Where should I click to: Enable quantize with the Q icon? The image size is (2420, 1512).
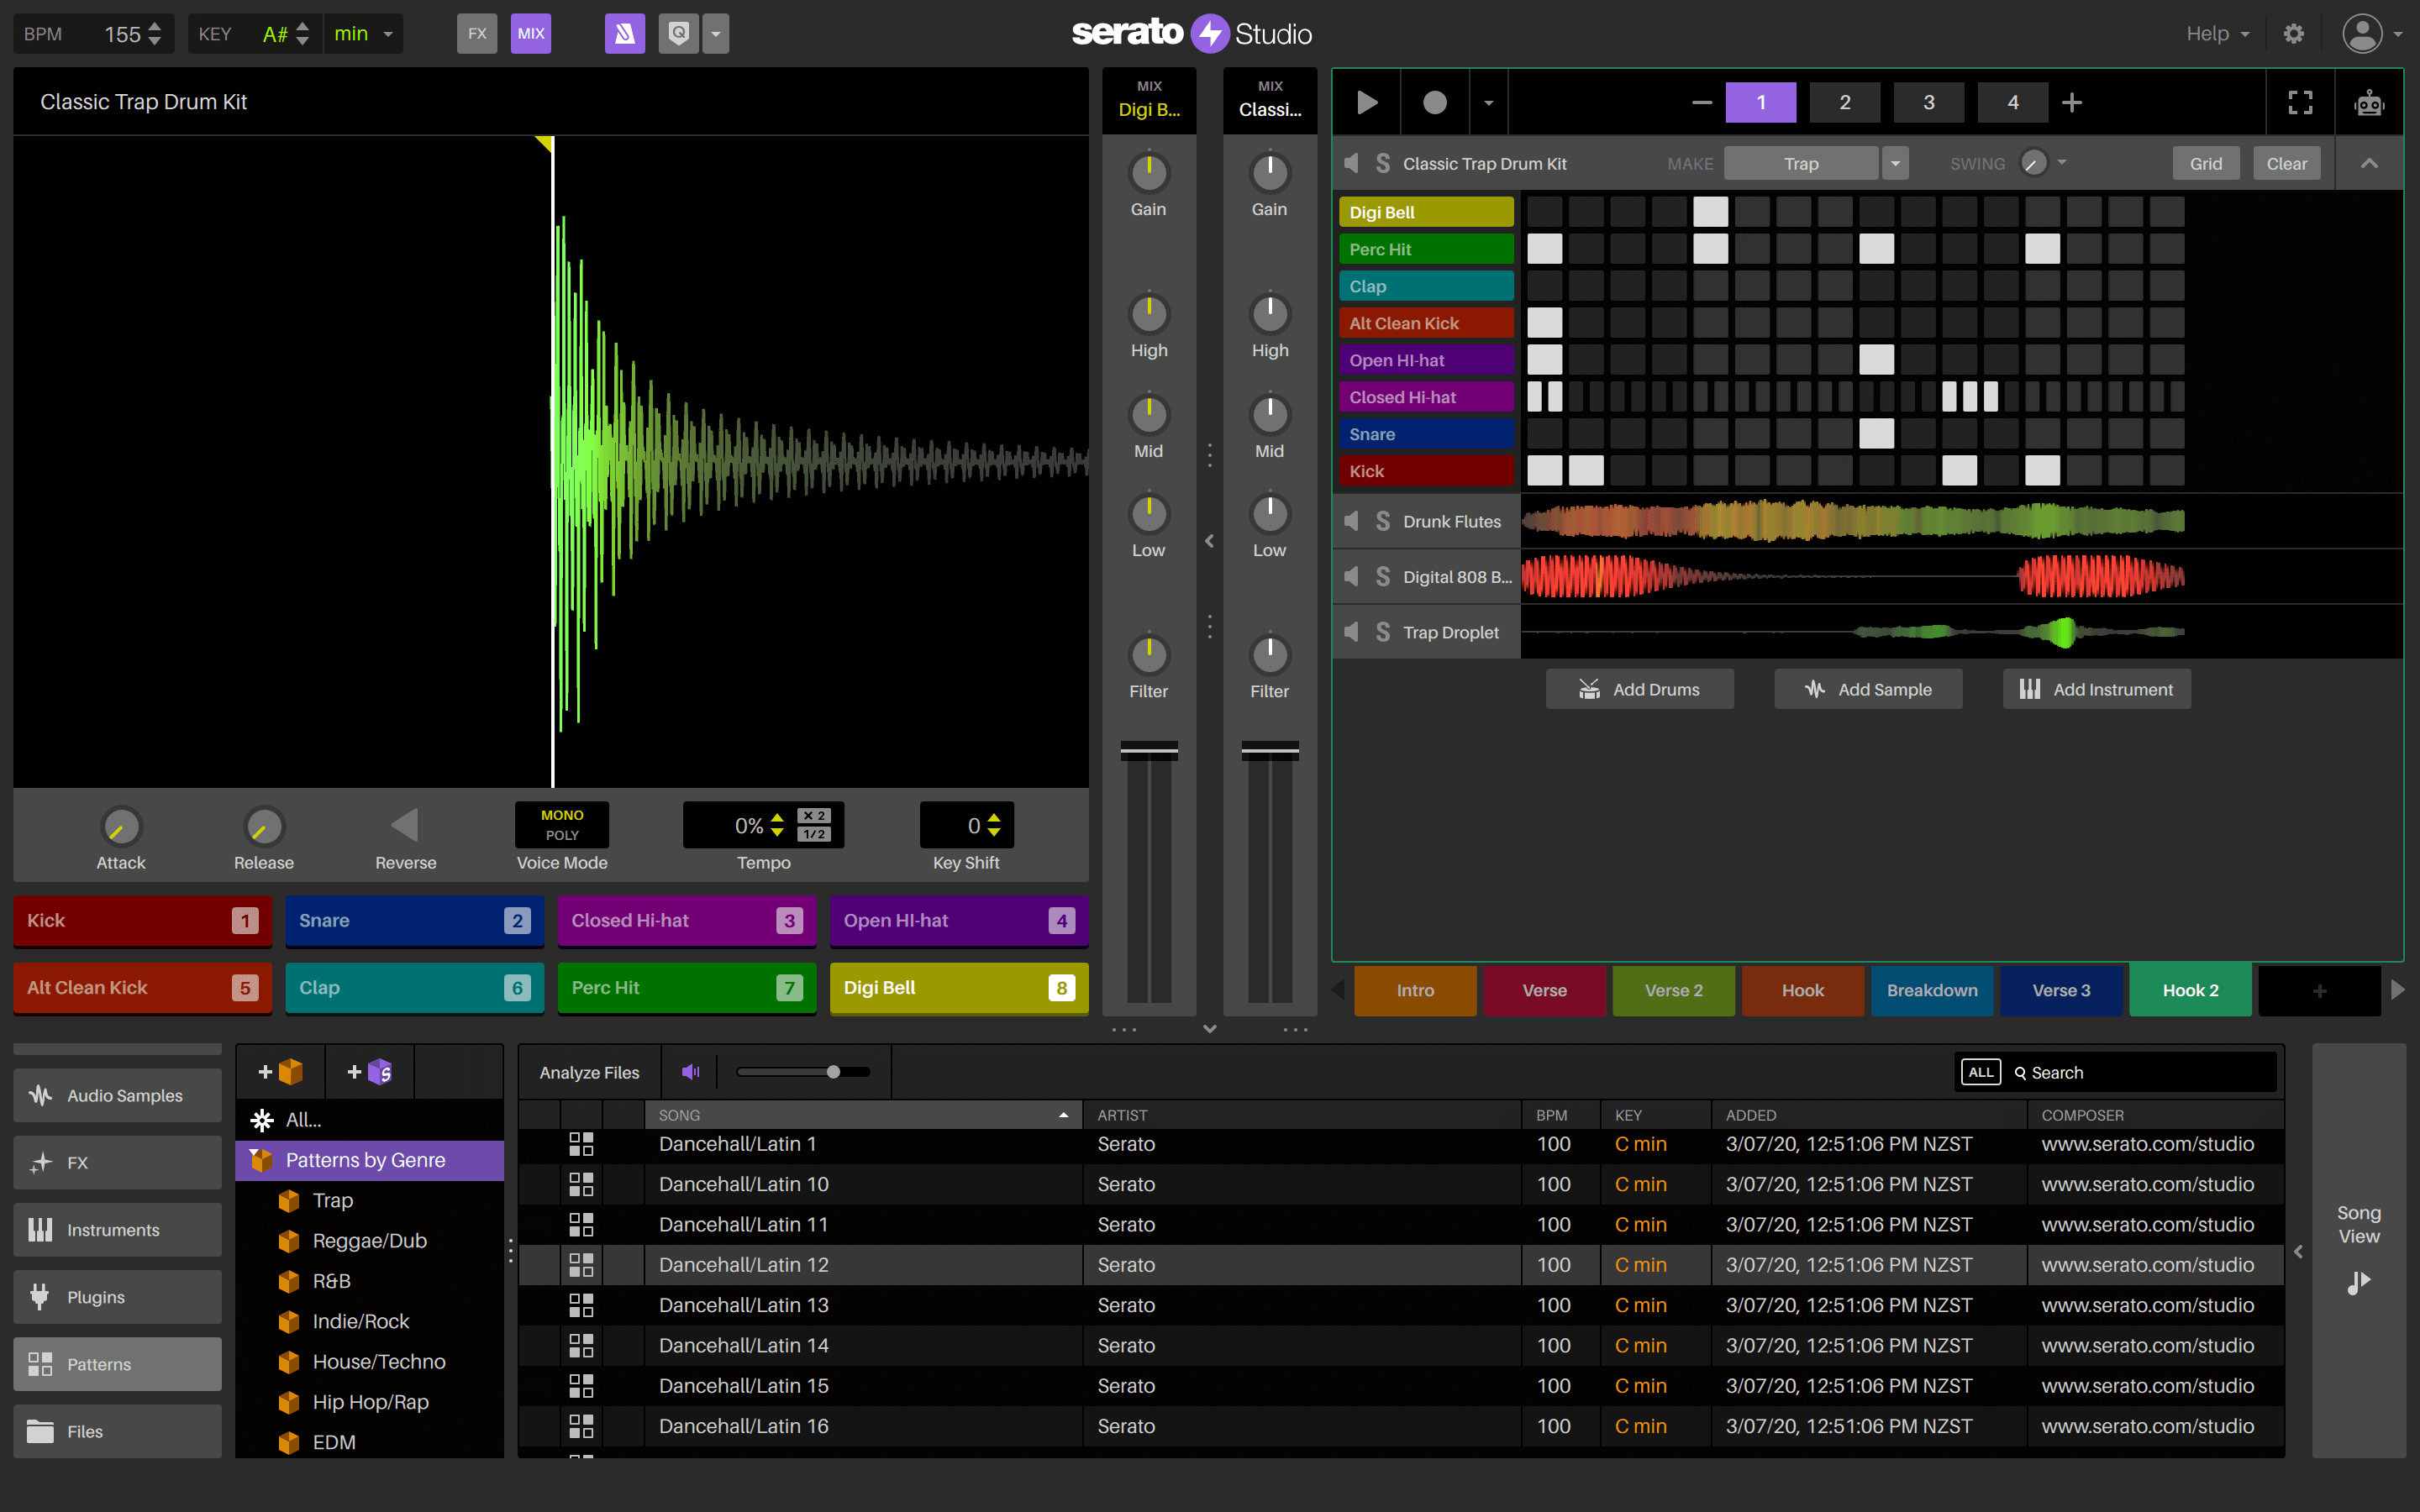click(678, 33)
